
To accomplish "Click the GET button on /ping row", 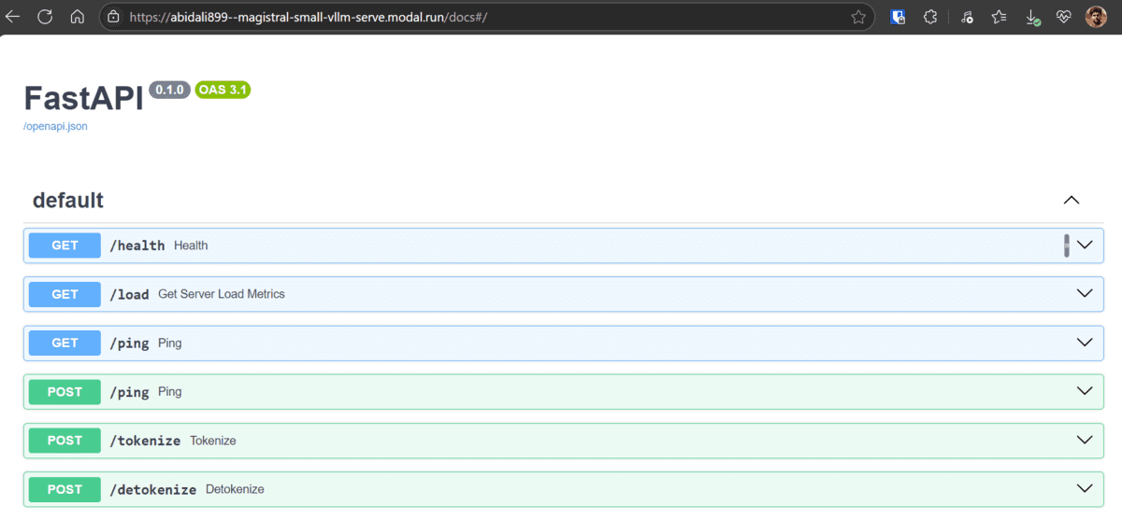I will point(65,343).
